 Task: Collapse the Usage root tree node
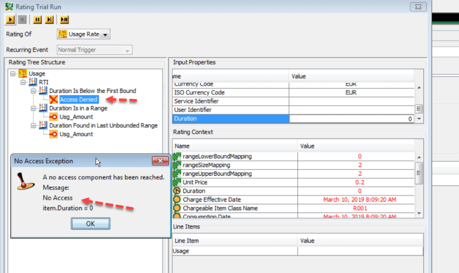click(13, 73)
